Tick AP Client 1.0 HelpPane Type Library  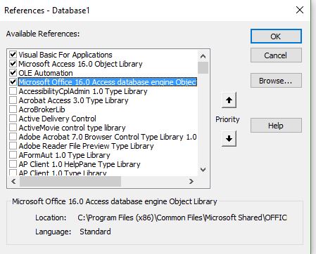[13, 164]
